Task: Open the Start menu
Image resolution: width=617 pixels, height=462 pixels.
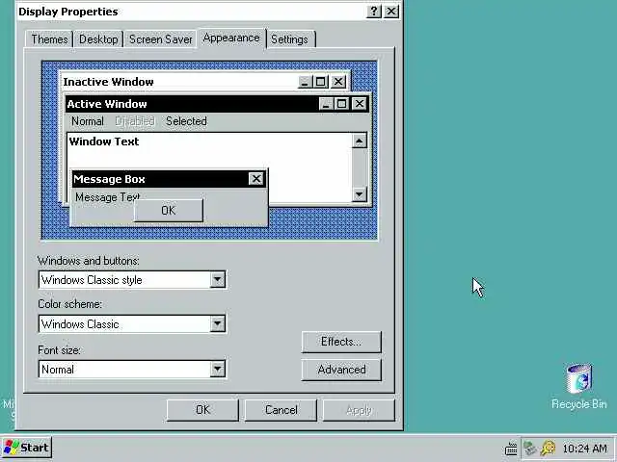Action: [26, 448]
